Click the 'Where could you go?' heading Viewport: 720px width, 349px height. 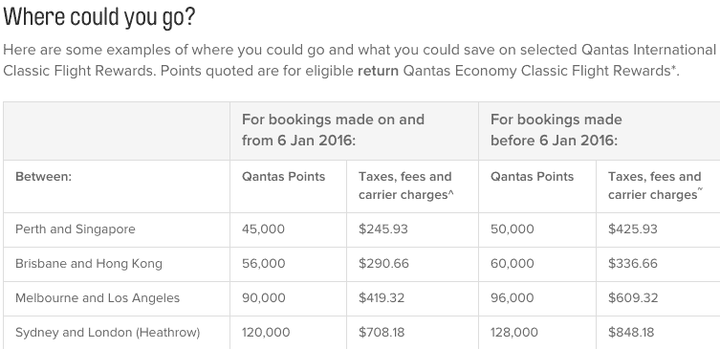[x=98, y=17]
